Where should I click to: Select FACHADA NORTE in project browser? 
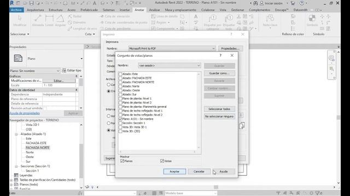pyautogui.click(x=38, y=148)
